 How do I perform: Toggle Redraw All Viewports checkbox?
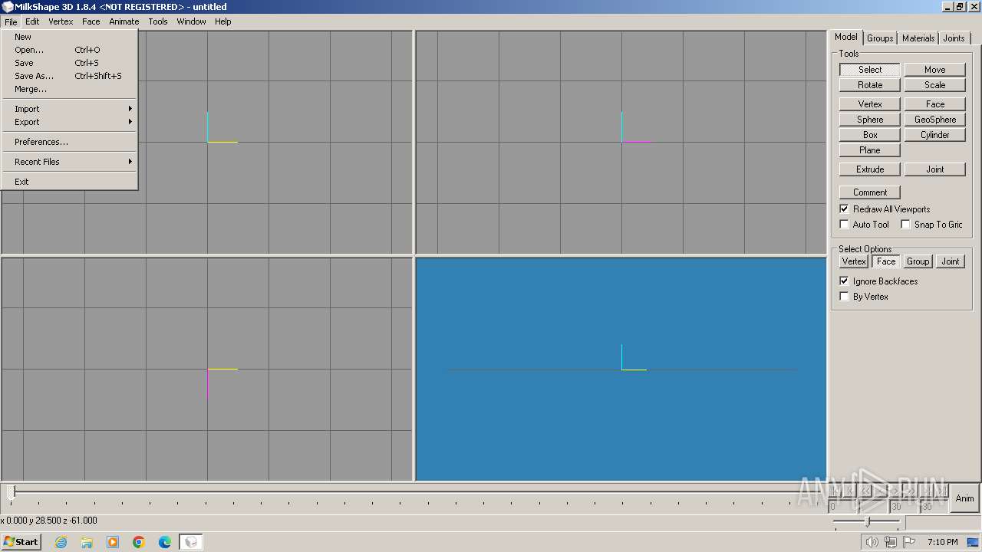tap(885, 209)
